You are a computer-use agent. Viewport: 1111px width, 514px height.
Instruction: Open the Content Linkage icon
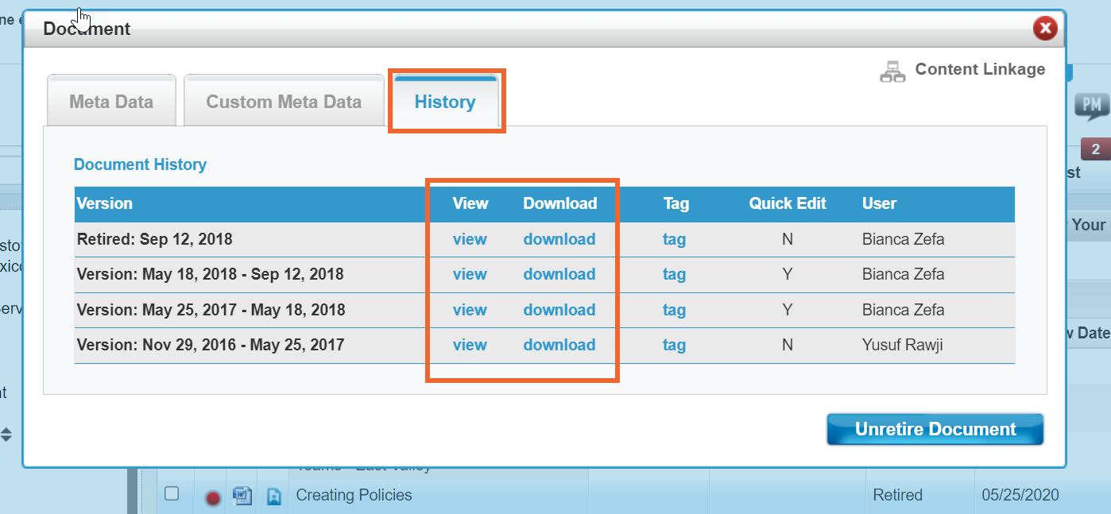pos(893,71)
